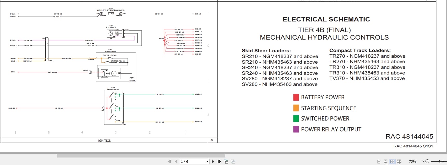Click grid column marker 3
The image size is (447, 165).
(116, 132)
